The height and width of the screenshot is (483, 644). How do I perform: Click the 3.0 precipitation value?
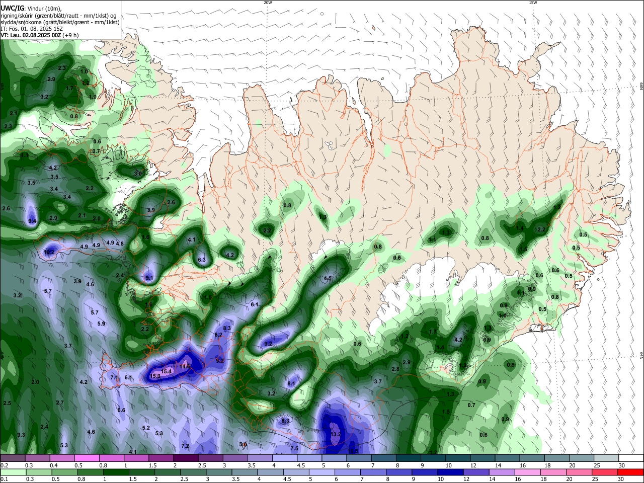click(138, 174)
